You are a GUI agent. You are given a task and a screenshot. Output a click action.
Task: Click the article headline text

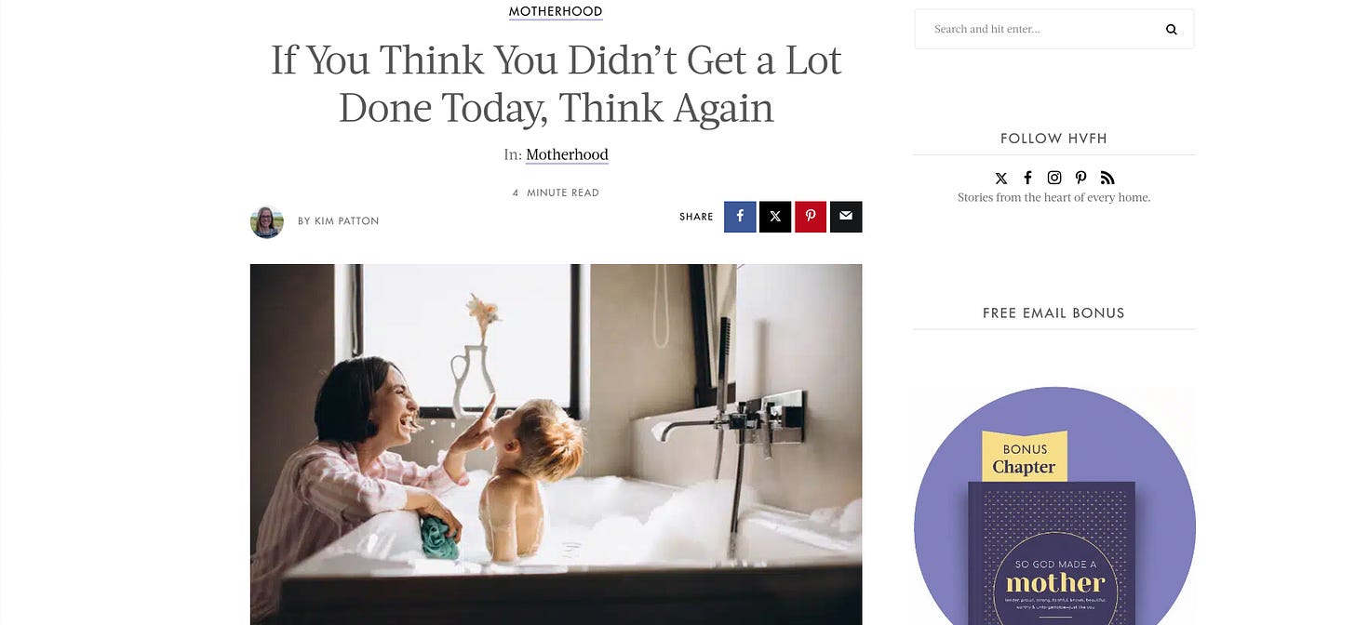click(556, 84)
